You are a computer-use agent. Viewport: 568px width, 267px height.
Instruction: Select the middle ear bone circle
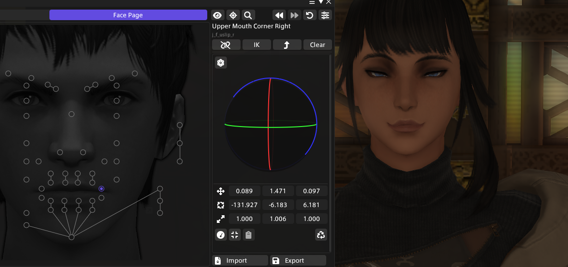[x=180, y=143]
